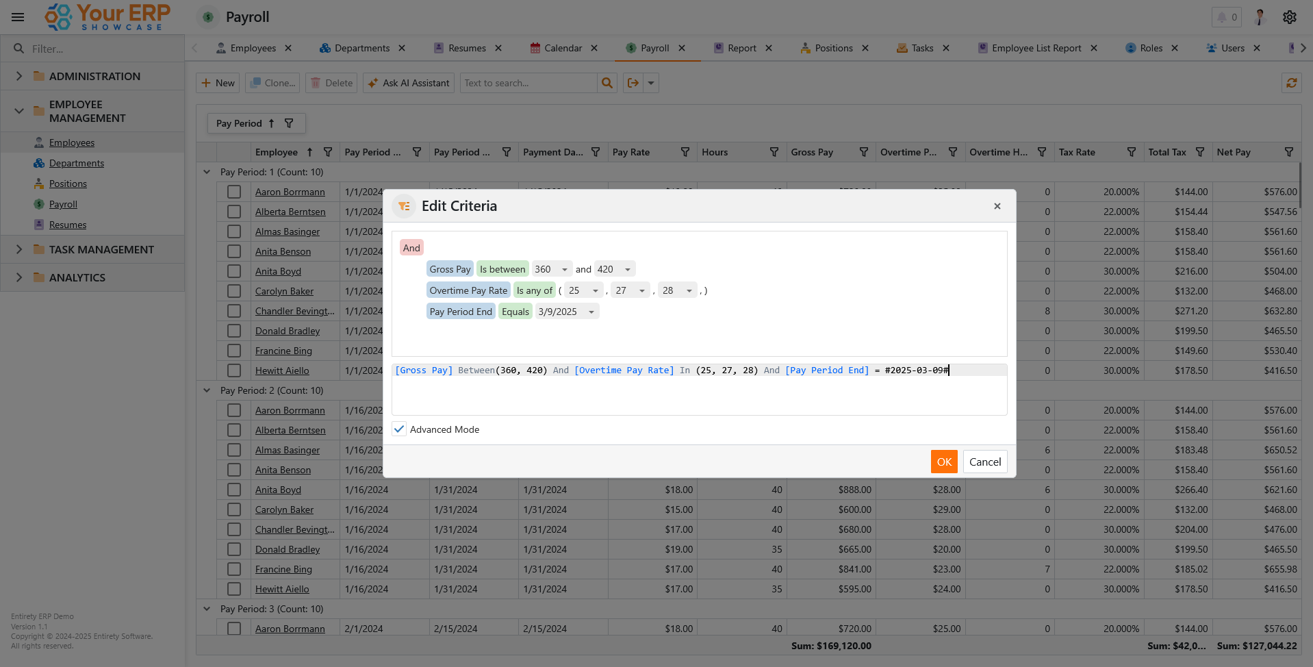Uncheck the Advanced Mode checkbox
Viewport: 1313px width, 667px height.
tap(399, 429)
